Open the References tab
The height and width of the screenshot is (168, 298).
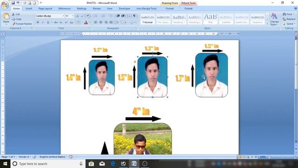coord(64,8)
